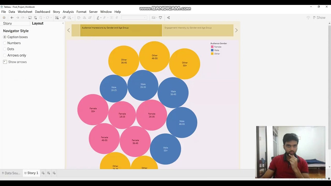Switch to the Layout pane tab
Viewport: 331px width, 186px height.
[38, 23]
